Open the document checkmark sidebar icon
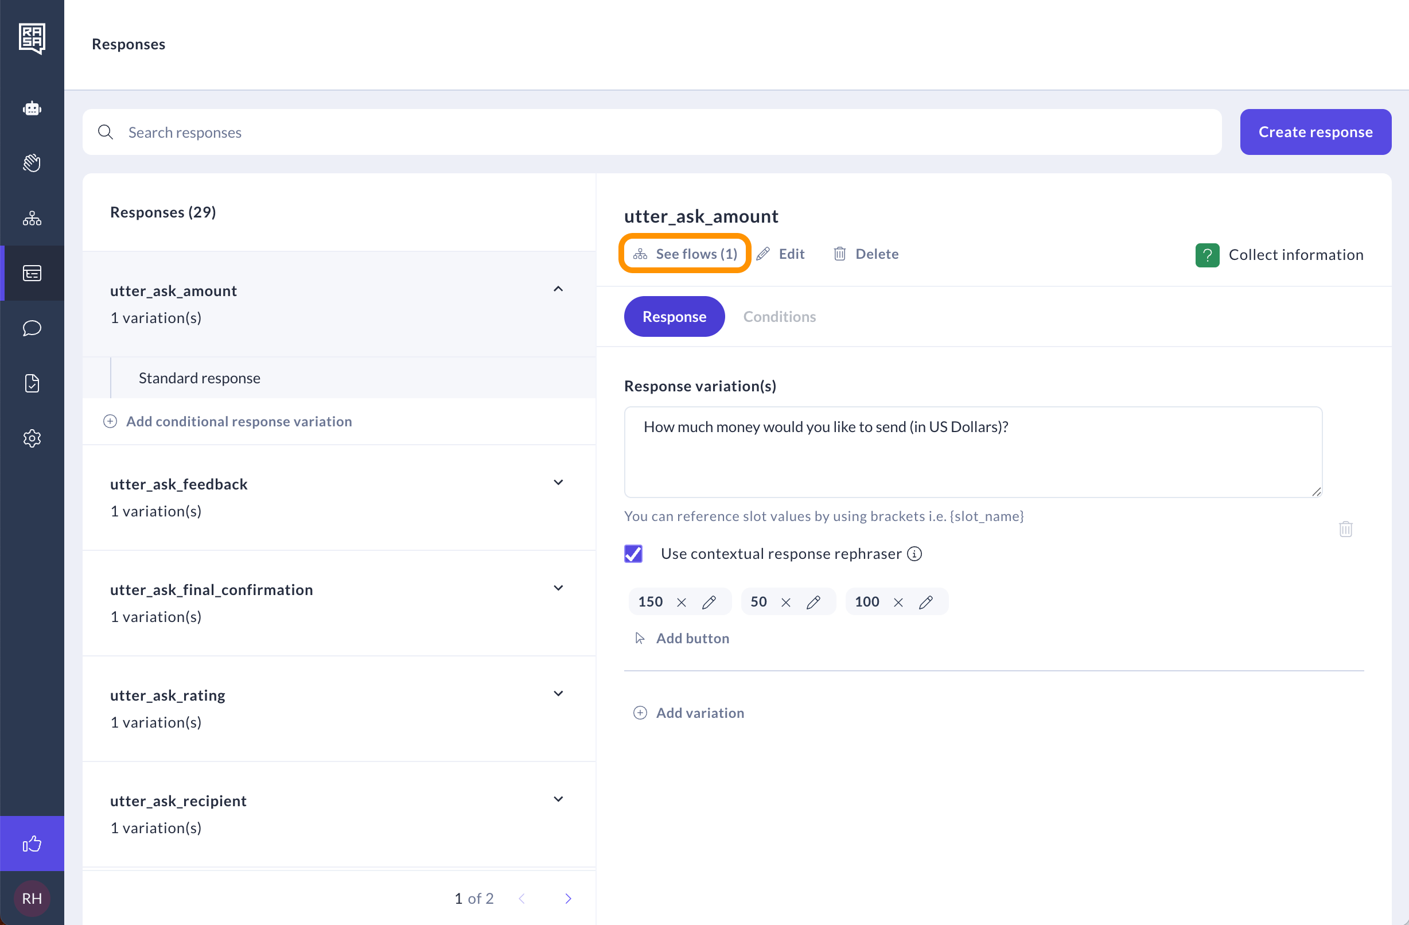Screen dimensions: 1409x925 coord(32,383)
